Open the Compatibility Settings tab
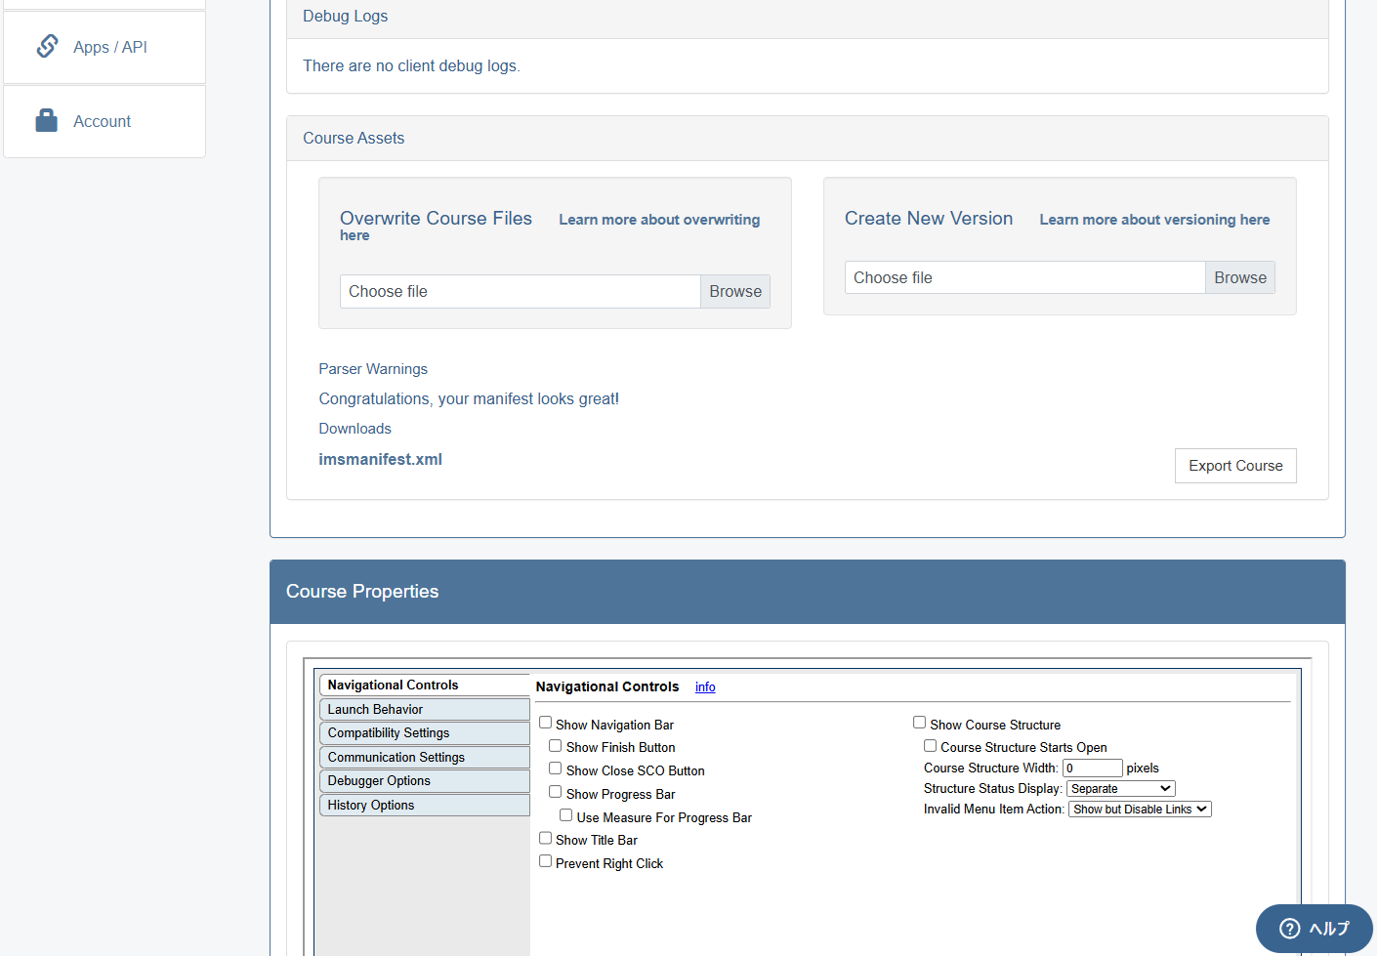The width and height of the screenshot is (1377, 956). pyautogui.click(x=424, y=733)
